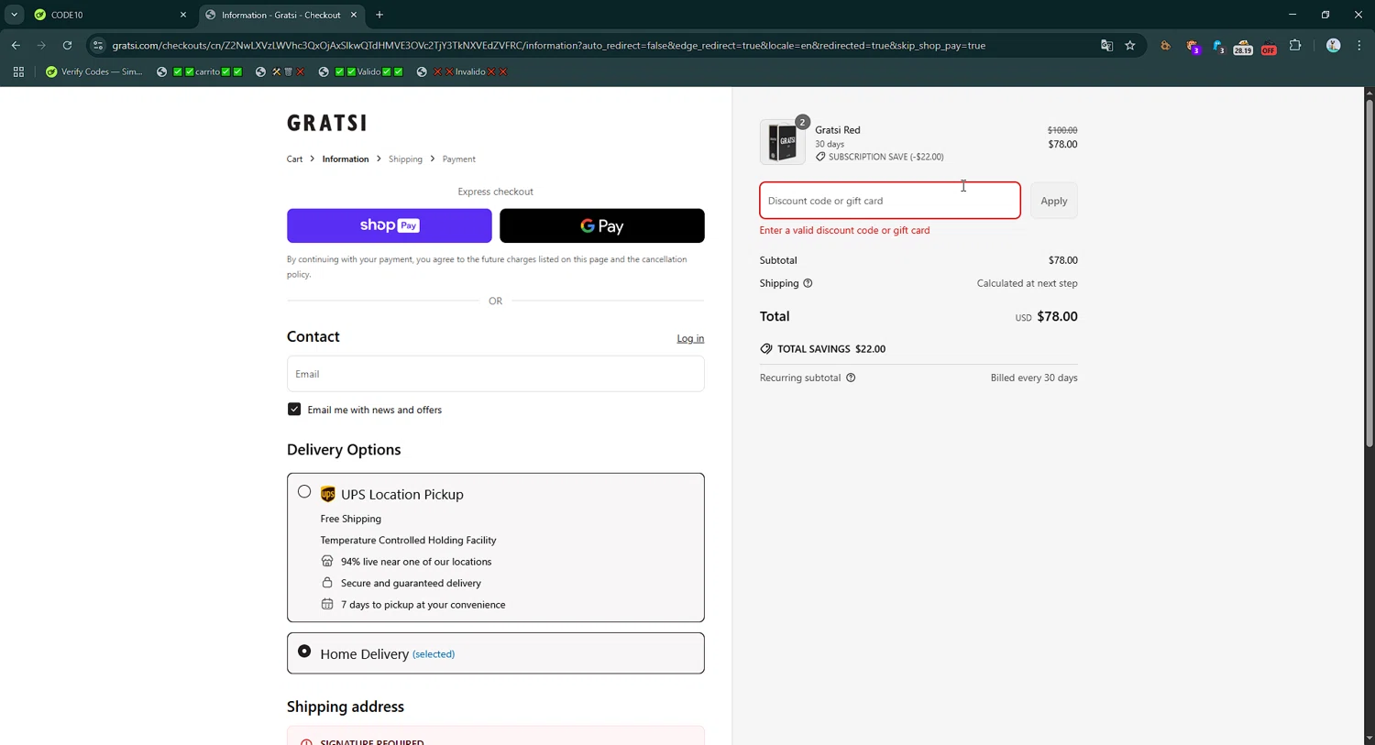Translate this page with Google Translate icon
1375x745 pixels.
pyautogui.click(x=1106, y=45)
